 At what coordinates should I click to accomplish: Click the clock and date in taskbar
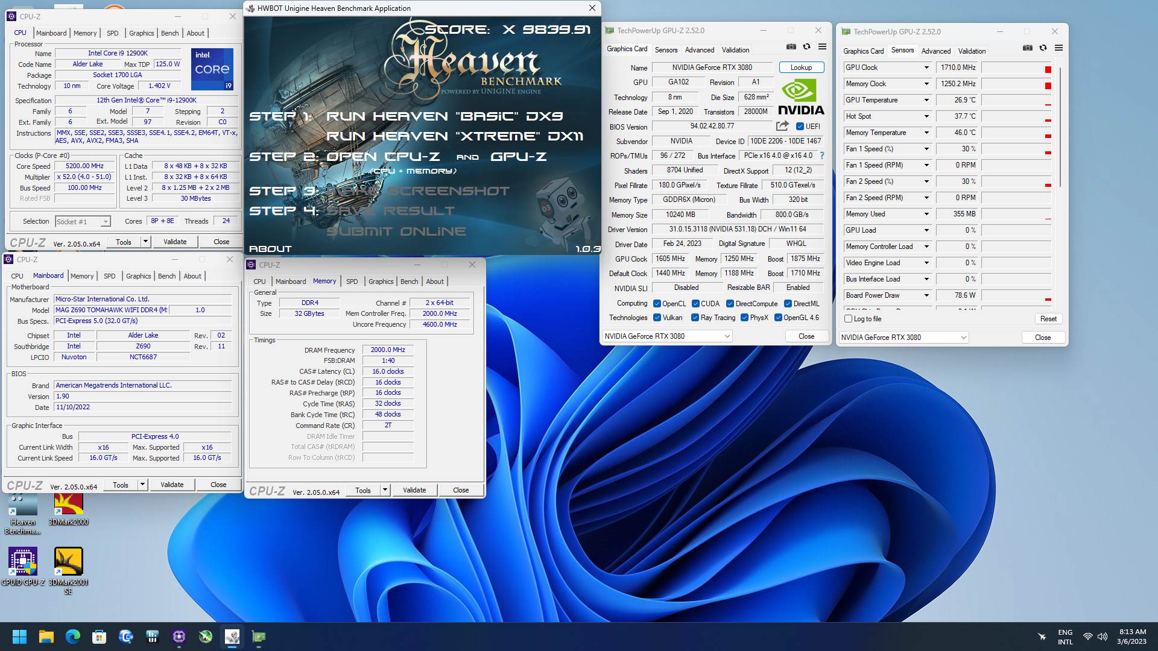1132,637
